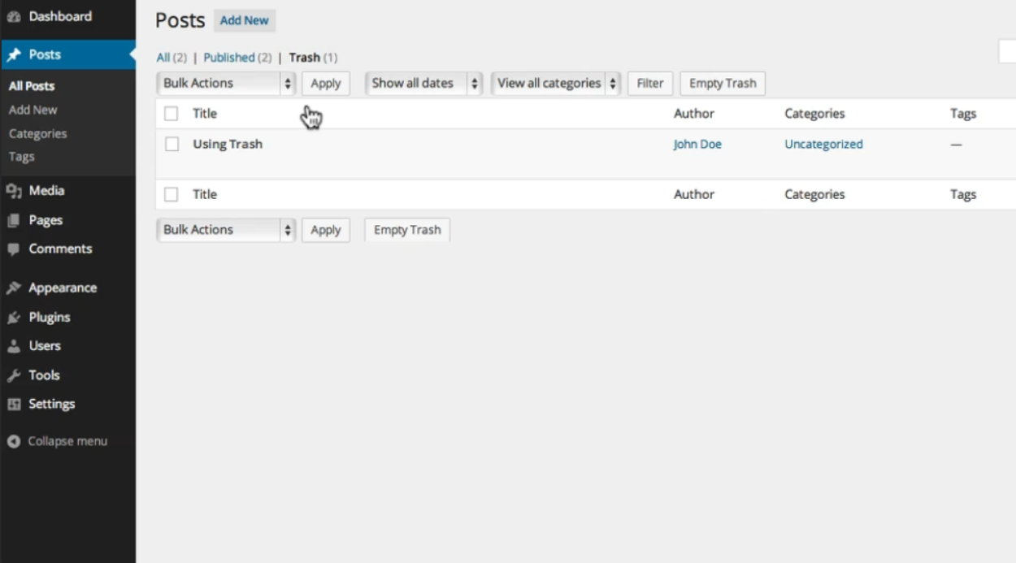This screenshot has height=563, width=1016.
Task: Show Published posts filter link
Action: [229, 58]
